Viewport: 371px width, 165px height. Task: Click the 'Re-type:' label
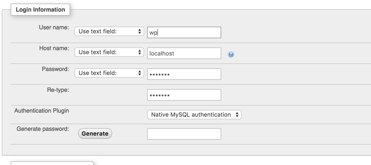coord(58,90)
